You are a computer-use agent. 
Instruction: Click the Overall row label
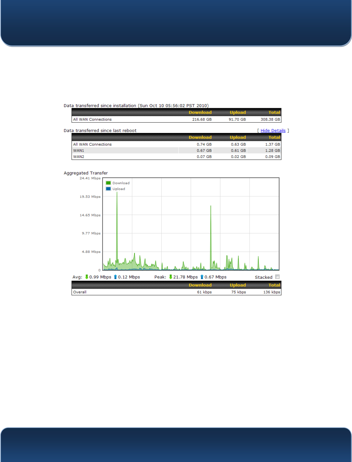(x=80, y=292)
